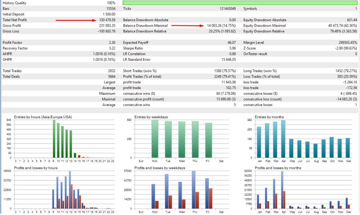Viewport: 360px width, 215px height.
Task: Click Short Trades value 1380 (79.57%)
Action: coord(225,71)
